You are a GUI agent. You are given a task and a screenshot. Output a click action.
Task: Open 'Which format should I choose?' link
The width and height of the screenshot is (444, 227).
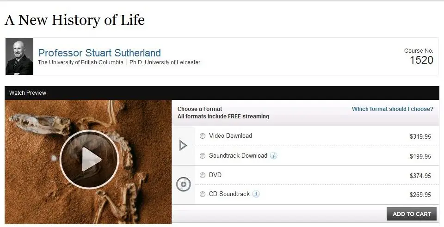(393, 109)
